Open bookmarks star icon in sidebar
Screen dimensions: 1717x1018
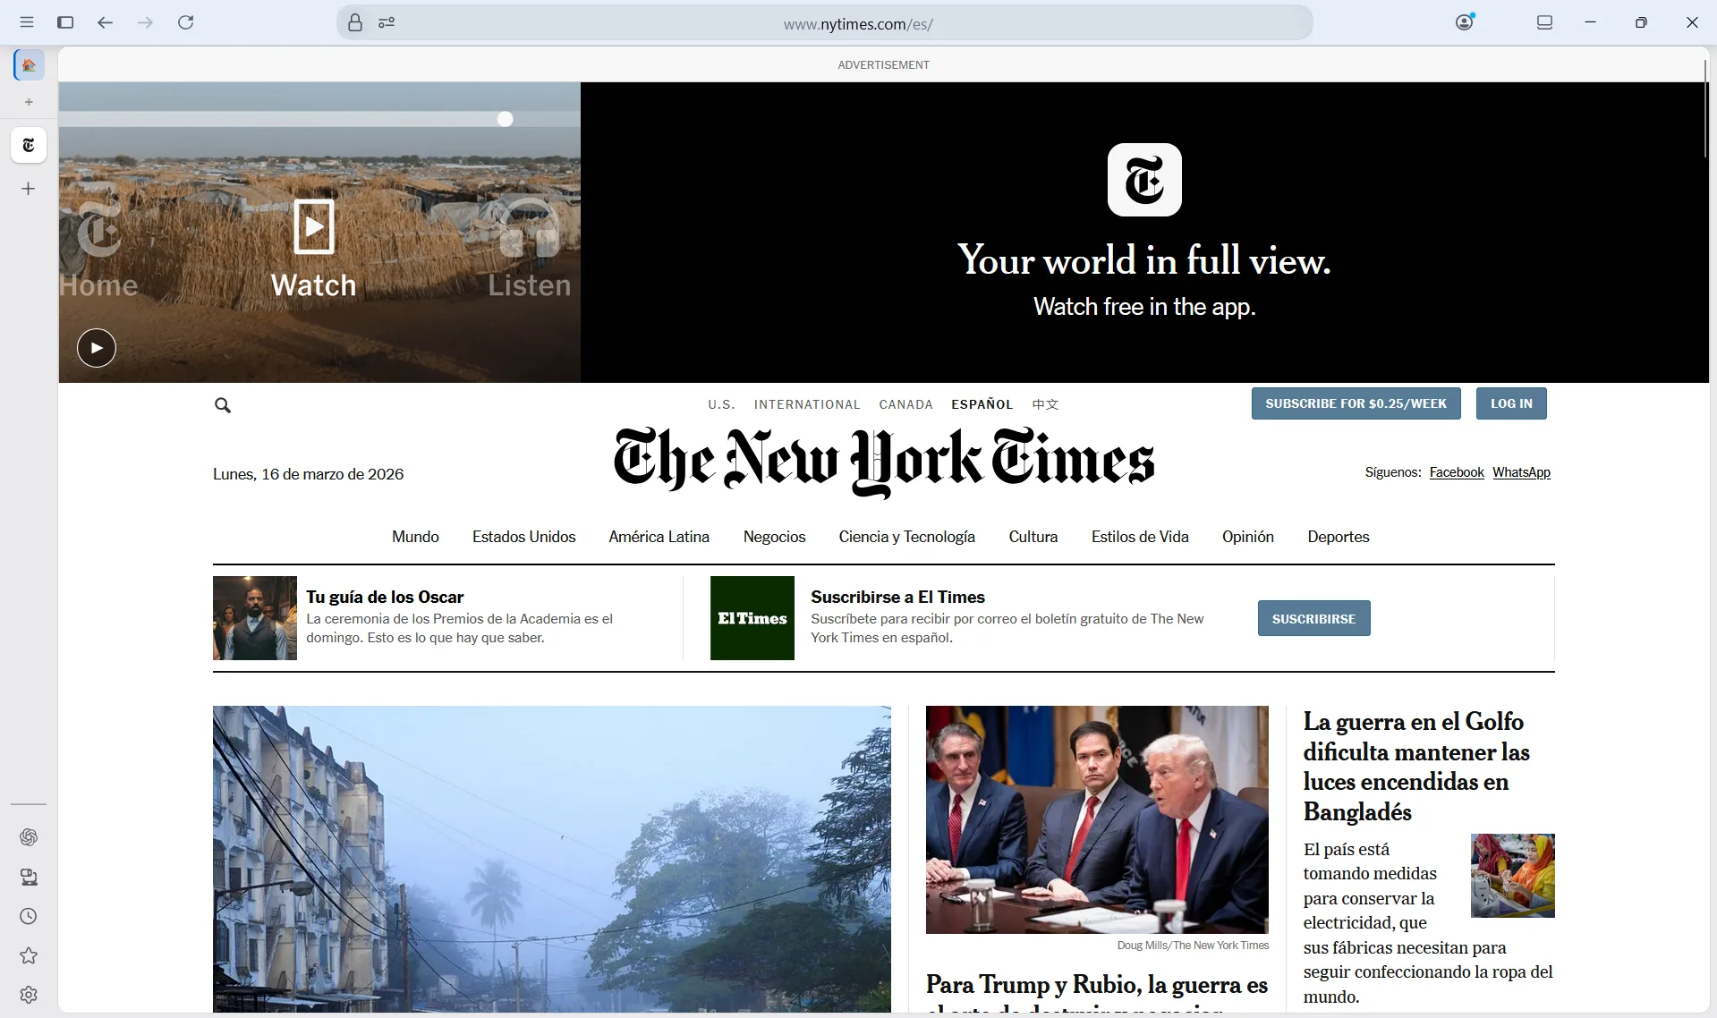29,955
